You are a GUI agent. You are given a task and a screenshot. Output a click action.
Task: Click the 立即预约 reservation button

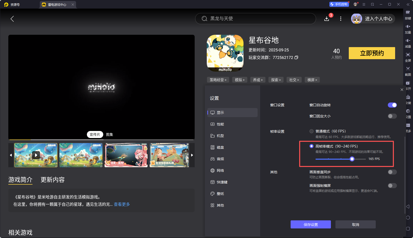pyautogui.click(x=372, y=53)
